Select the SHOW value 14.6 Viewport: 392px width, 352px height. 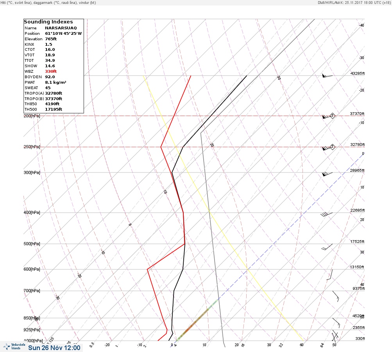(50, 66)
